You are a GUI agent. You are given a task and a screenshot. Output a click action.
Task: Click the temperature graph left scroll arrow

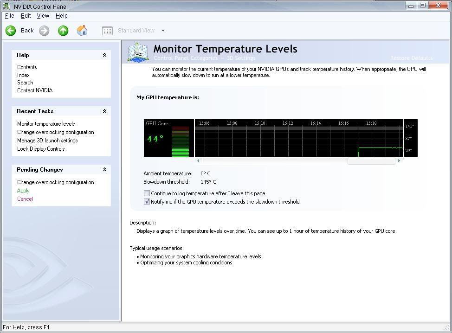[x=198, y=161]
